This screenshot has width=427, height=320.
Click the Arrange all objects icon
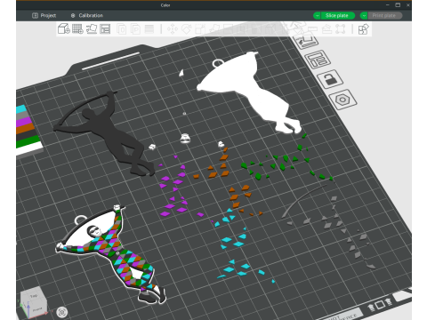pyautogui.click(x=105, y=29)
